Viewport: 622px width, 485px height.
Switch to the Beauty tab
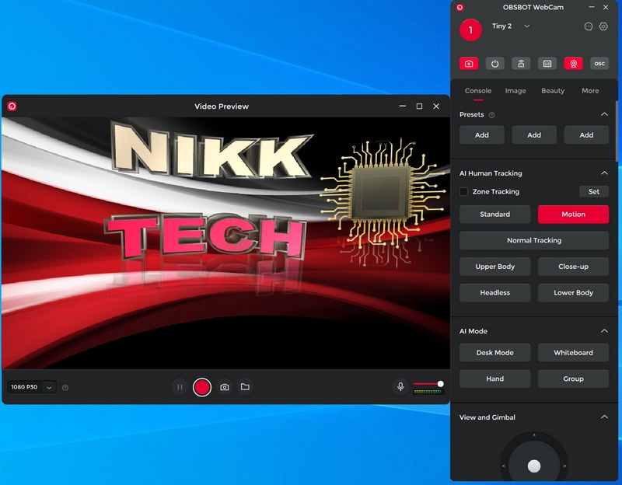[x=553, y=91]
